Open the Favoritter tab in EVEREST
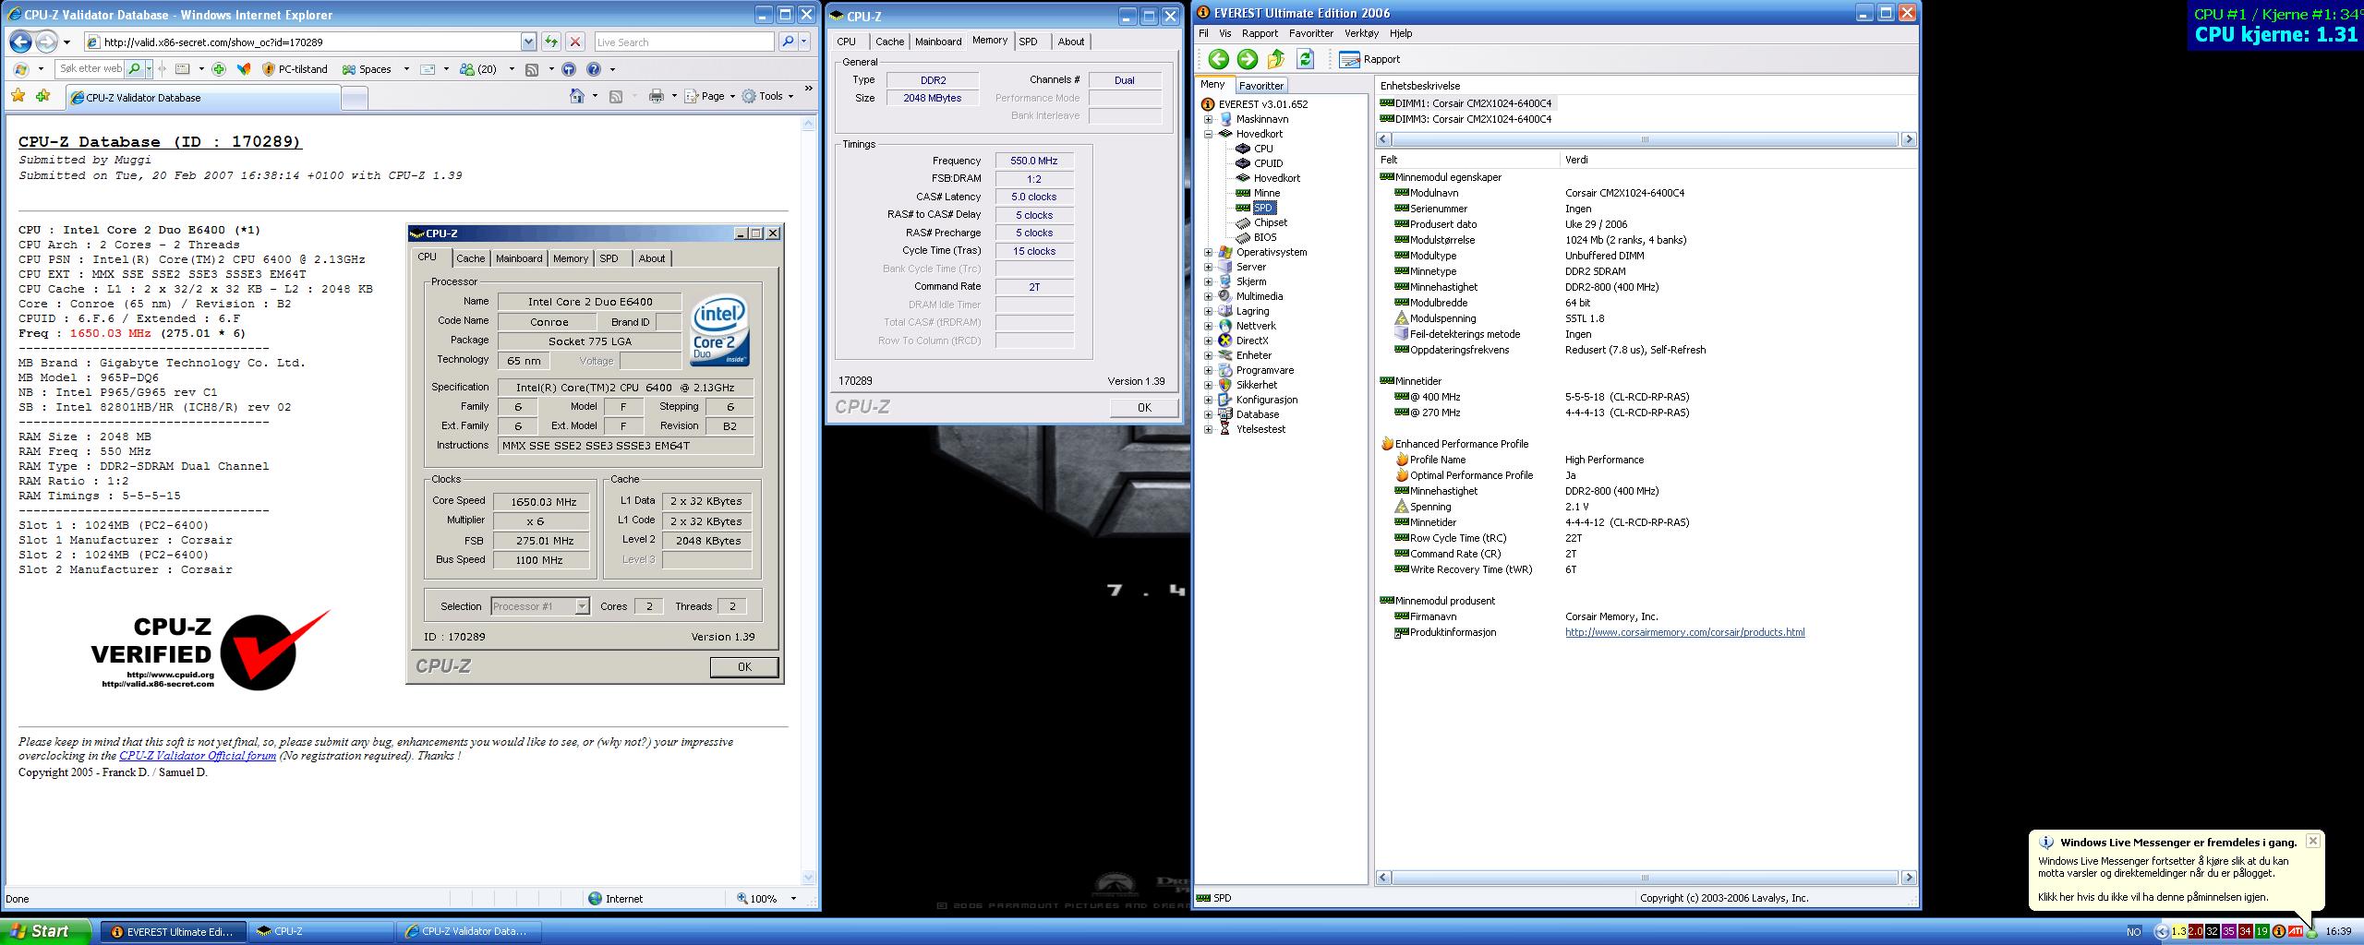The width and height of the screenshot is (2364, 945). tap(1260, 85)
